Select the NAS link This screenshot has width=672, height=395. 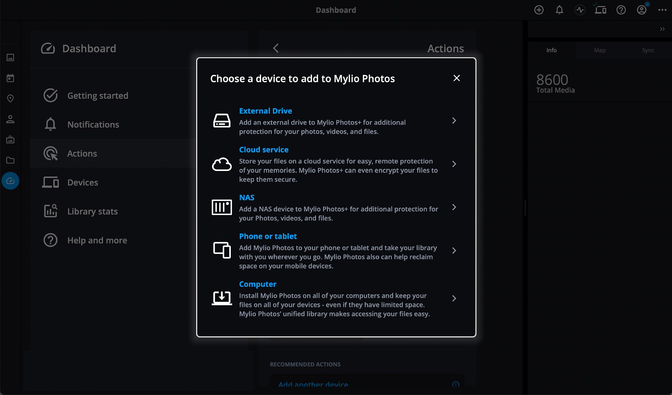[247, 197]
